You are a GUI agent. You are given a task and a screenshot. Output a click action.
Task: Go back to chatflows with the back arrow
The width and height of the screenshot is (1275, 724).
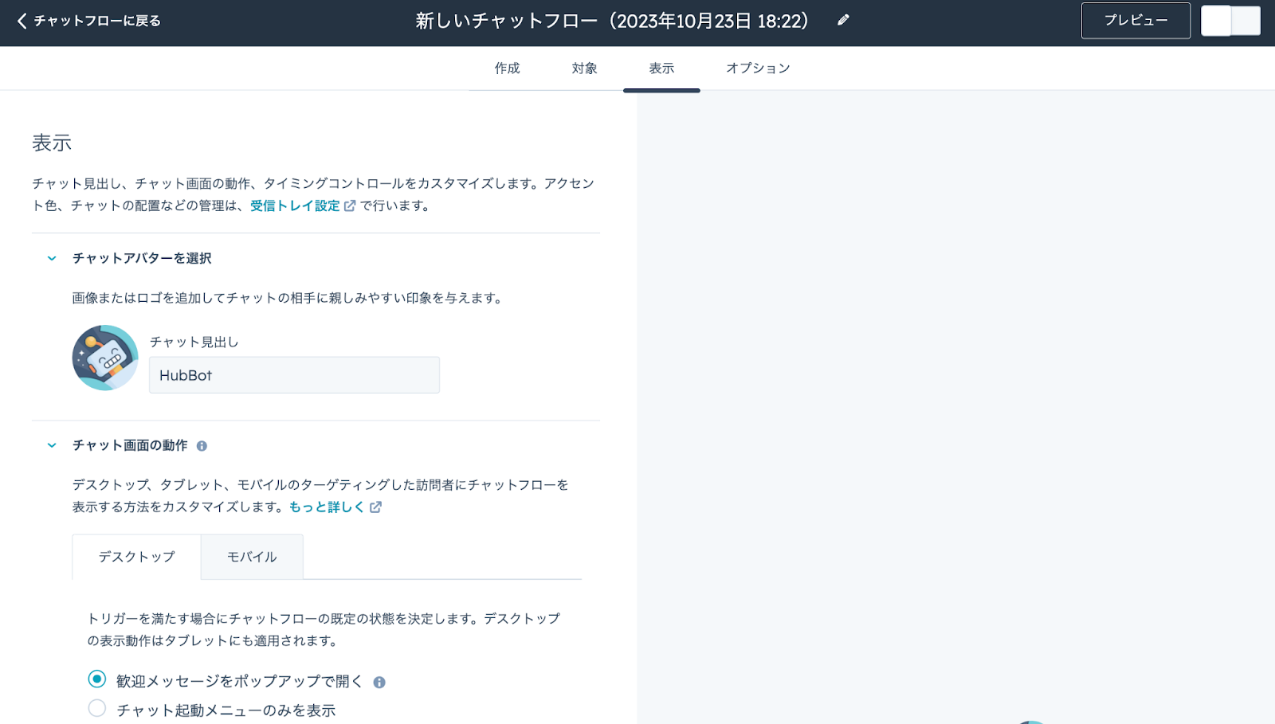pos(22,21)
